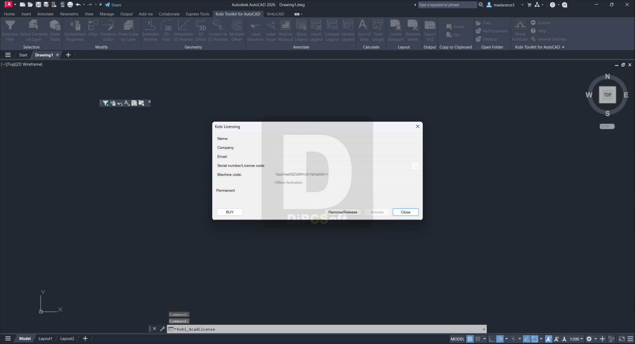This screenshot has width=635, height=344.
Task: Click the serial number browse ellipsis button
Action: click(x=415, y=166)
